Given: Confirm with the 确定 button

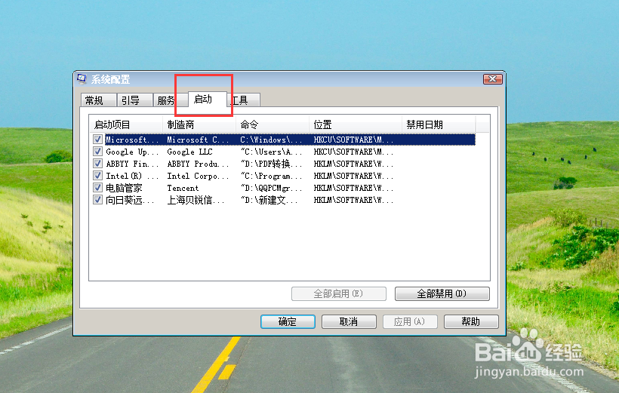Looking at the screenshot, I should [288, 321].
